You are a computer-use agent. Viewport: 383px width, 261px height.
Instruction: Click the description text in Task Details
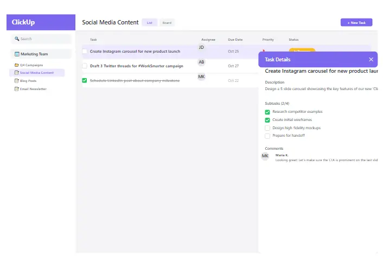coord(321,89)
